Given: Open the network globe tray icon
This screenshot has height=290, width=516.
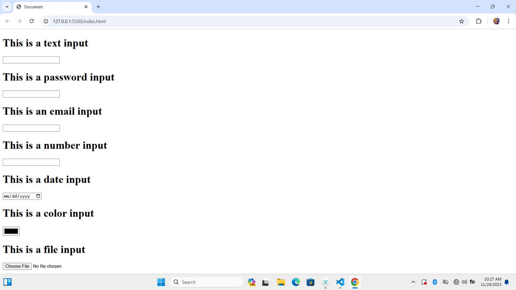Looking at the screenshot, I should pyautogui.click(x=456, y=282).
